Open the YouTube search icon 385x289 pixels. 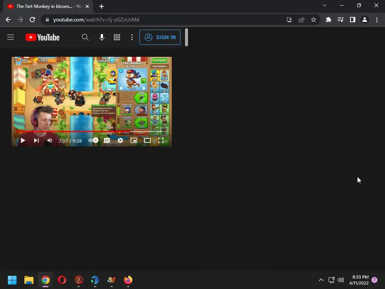85,37
